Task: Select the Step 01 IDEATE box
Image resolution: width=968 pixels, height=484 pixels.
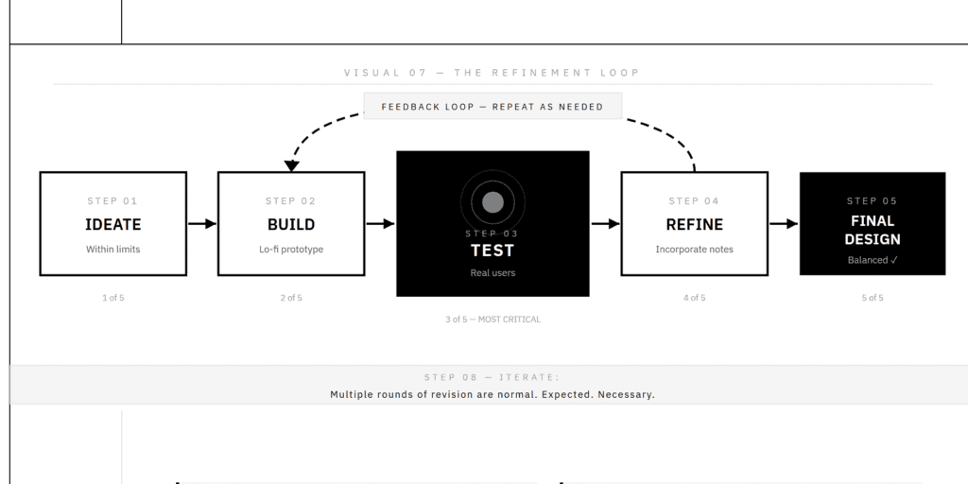Action: [113, 223]
